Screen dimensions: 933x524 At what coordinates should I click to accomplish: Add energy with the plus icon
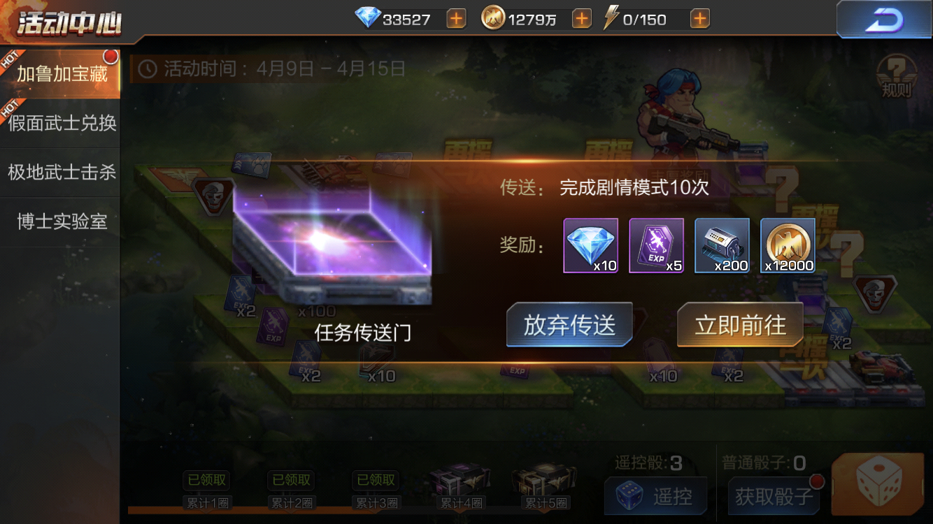(x=700, y=19)
